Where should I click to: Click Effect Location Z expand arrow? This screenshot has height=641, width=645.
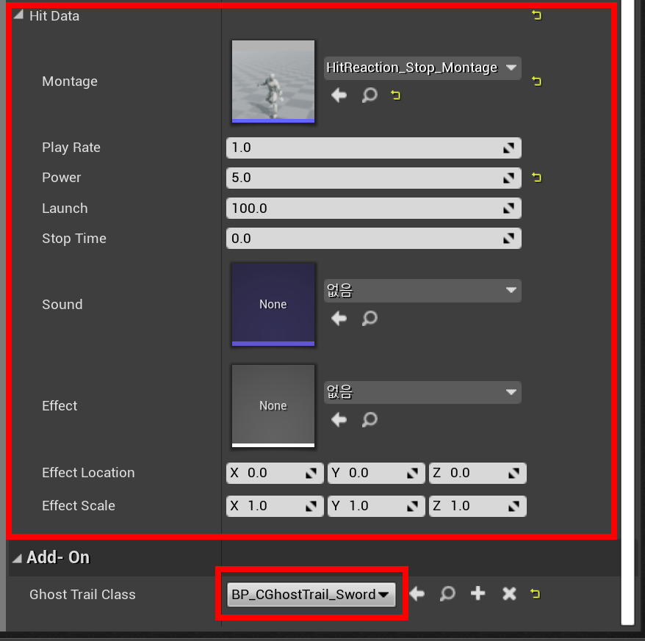(514, 474)
